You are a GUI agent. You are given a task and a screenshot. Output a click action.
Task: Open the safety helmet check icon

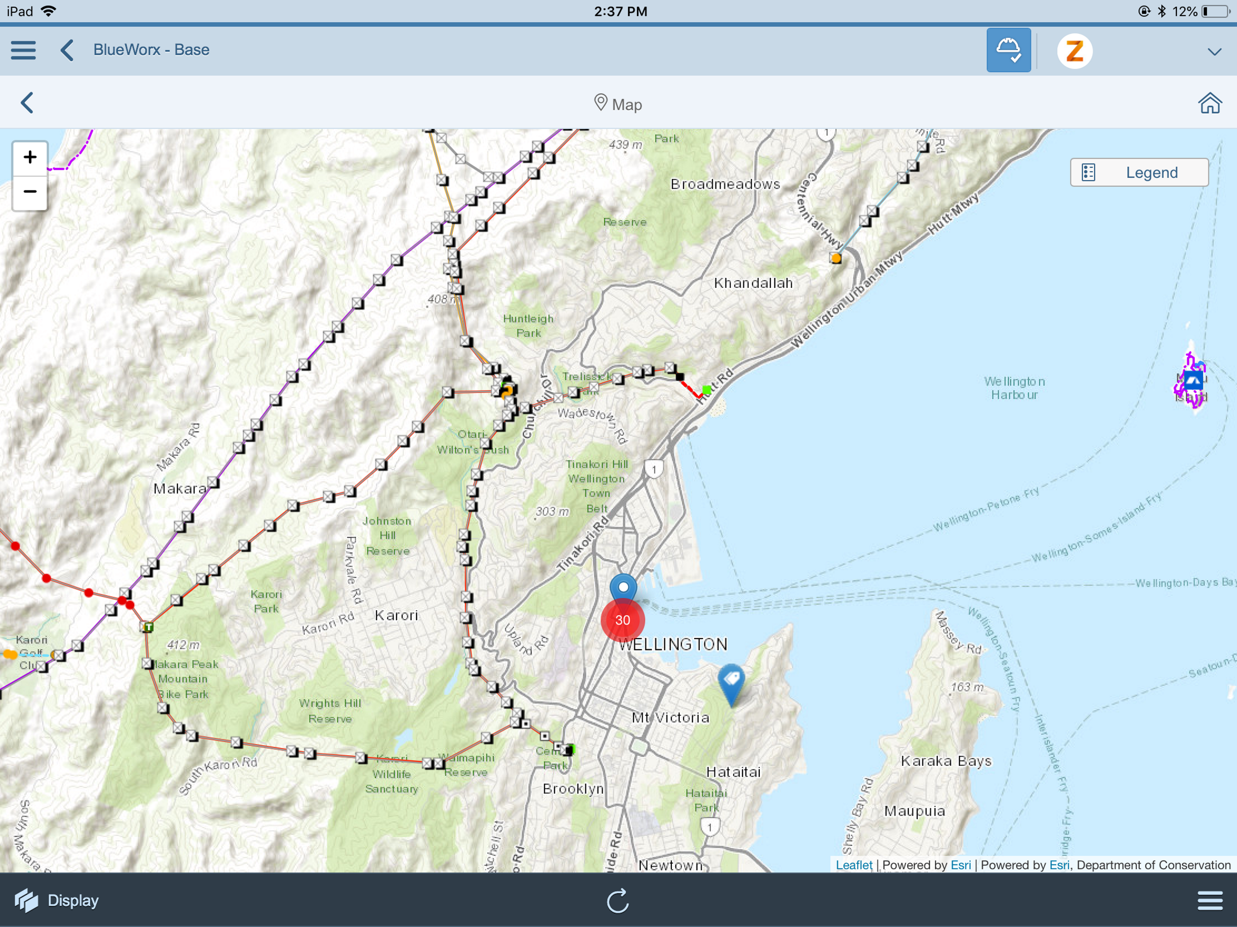click(1008, 50)
